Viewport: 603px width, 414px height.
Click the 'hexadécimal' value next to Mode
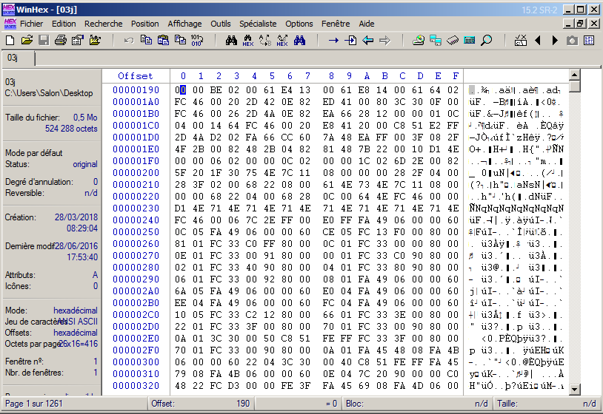(x=76, y=310)
